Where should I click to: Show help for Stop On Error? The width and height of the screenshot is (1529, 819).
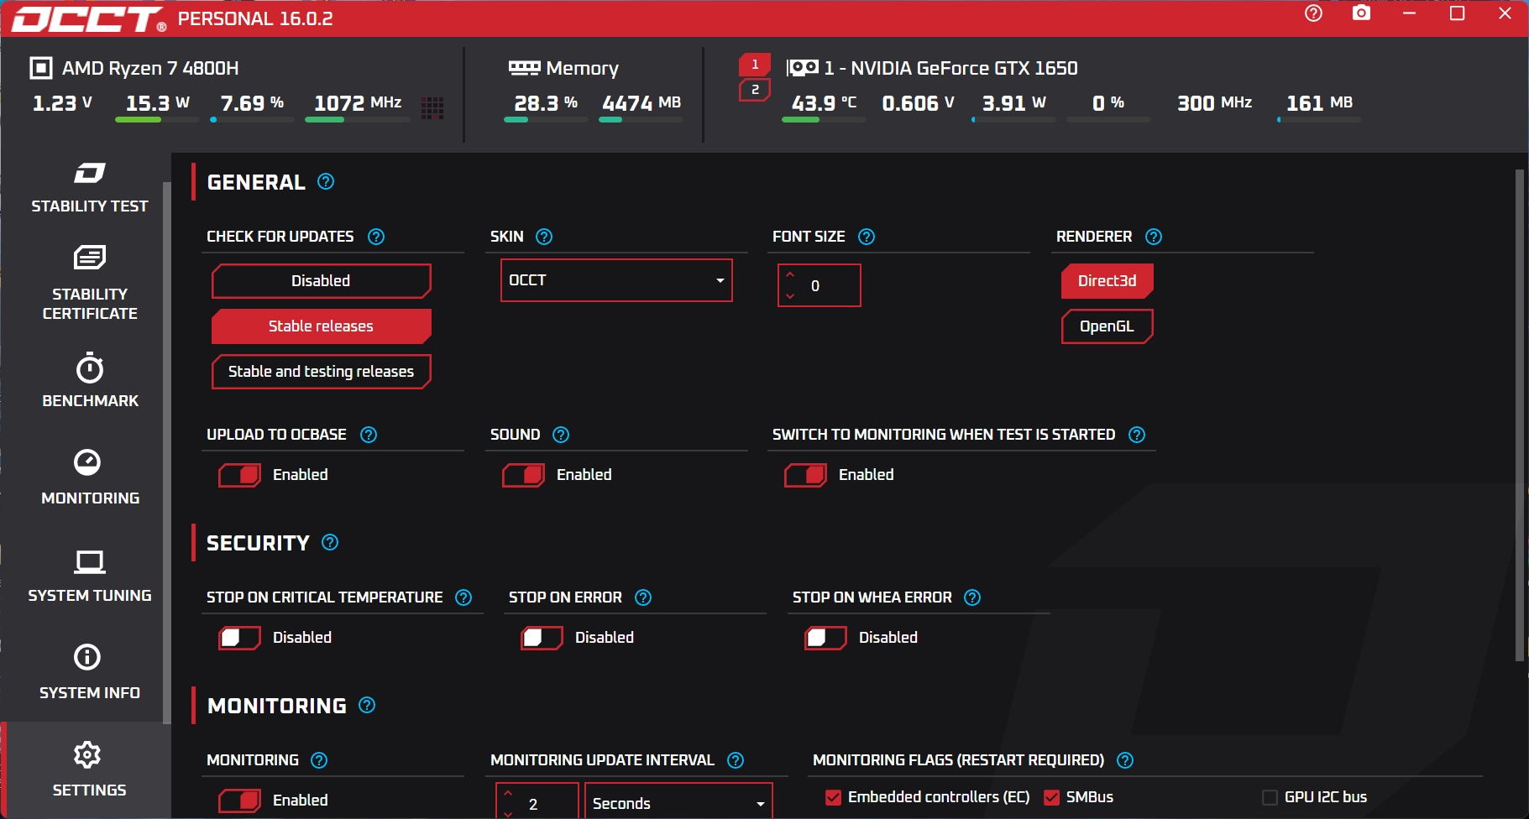(643, 597)
